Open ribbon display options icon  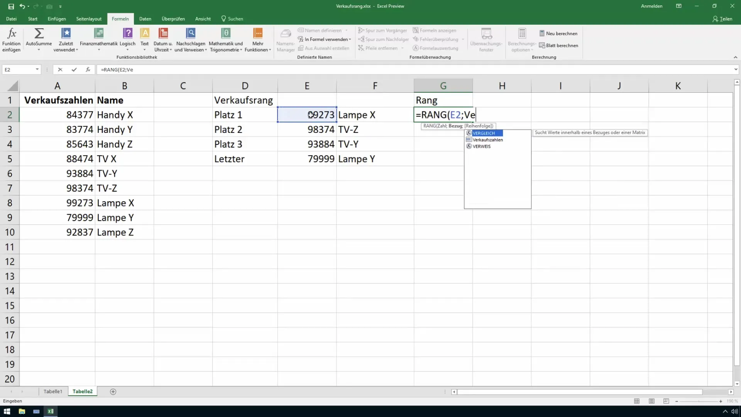tap(679, 6)
